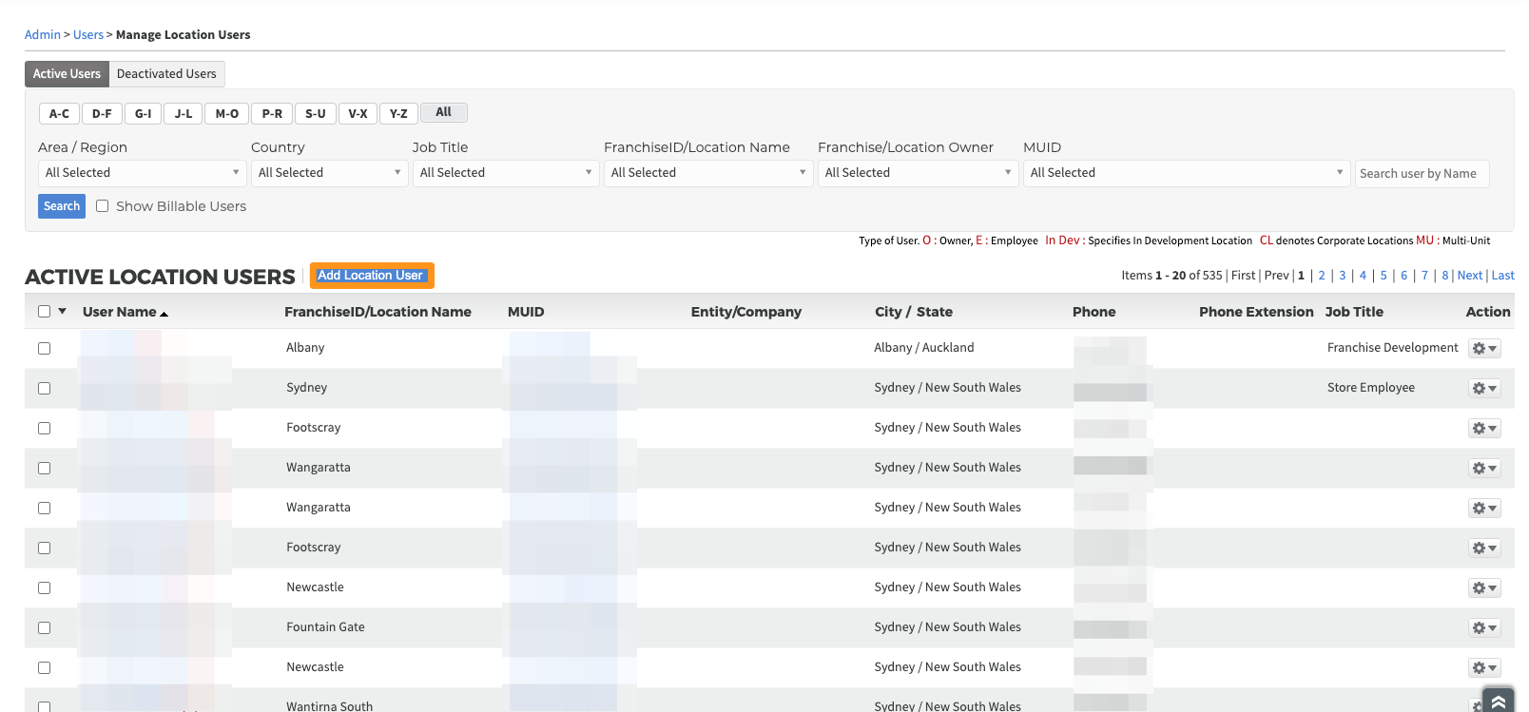1529x712 pixels.
Task: Filter users by A-C
Action: (59, 114)
